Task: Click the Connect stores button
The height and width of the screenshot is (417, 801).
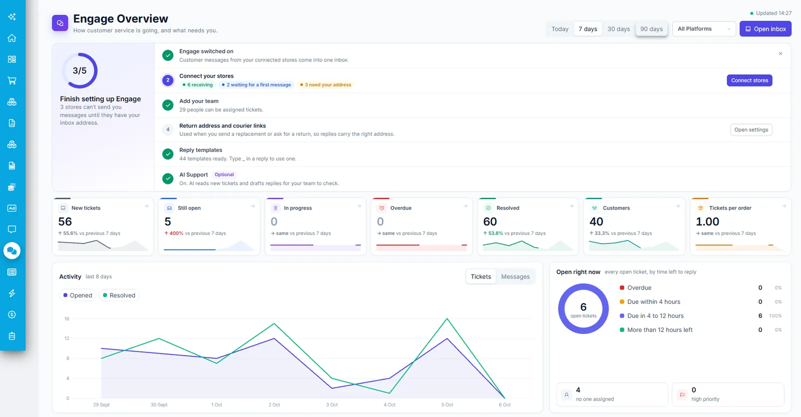Action: tap(749, 80)
